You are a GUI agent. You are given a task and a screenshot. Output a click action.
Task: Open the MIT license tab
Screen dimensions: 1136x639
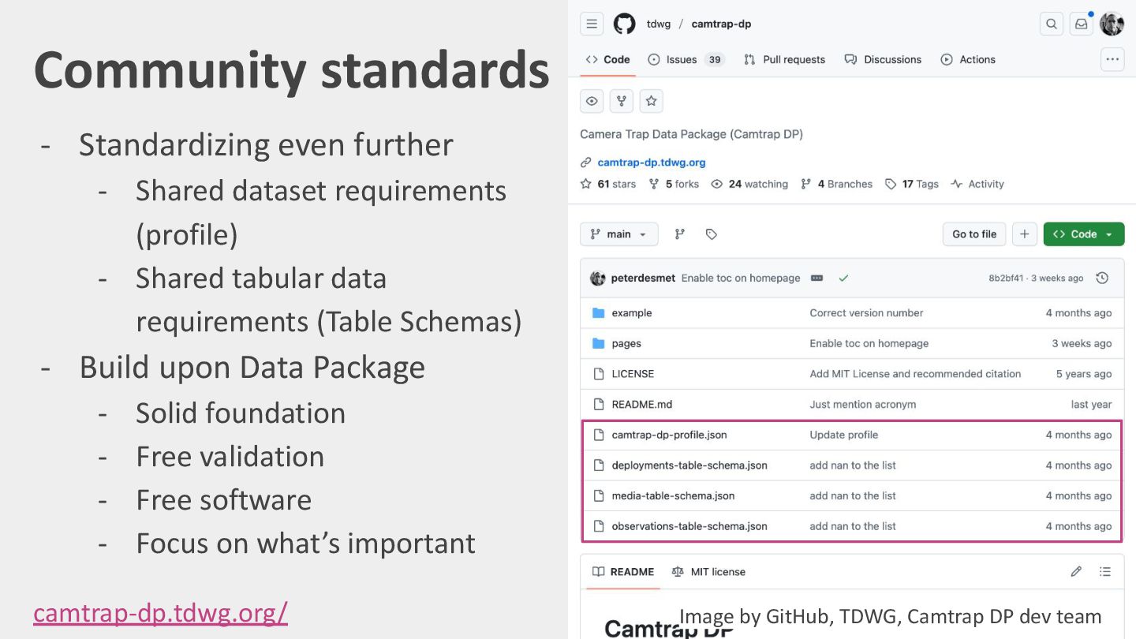point(708,571)
